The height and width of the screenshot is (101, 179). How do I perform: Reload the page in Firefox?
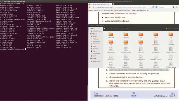click(x=153, y=7)
